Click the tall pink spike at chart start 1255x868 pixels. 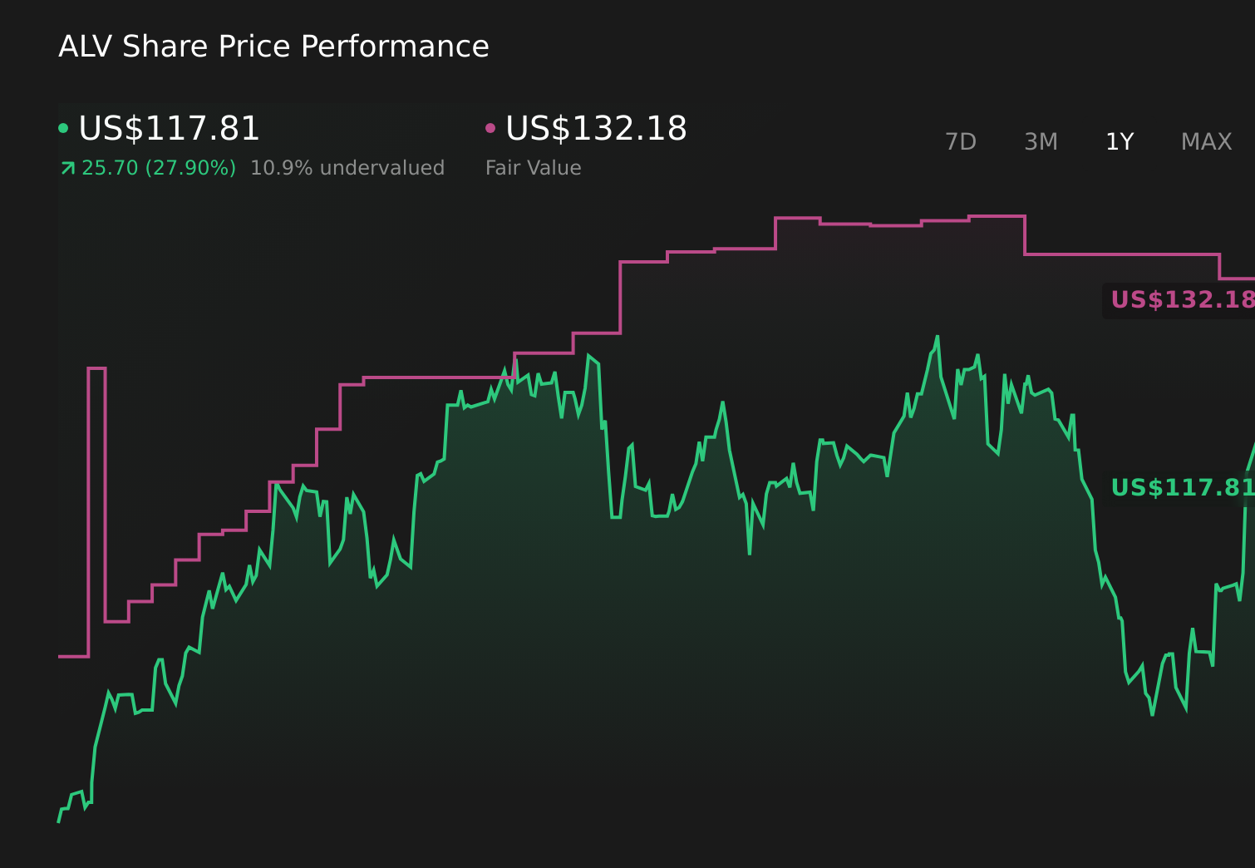(x=96, y=368)
